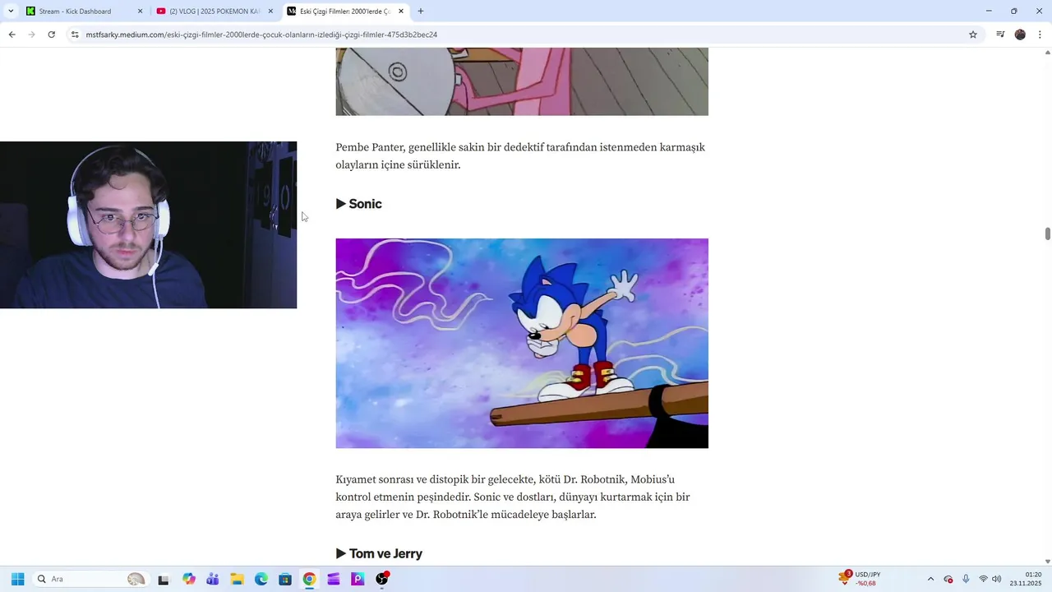Go forward with the browser forward arrow
Screen dimensions: 1052x592
click(31, 35)
